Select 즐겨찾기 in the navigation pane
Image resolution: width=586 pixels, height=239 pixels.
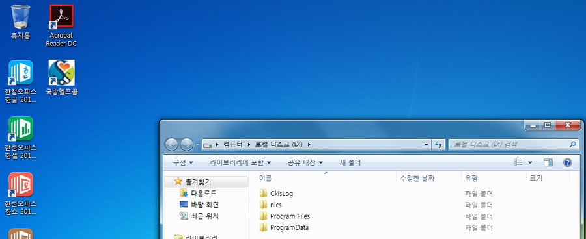pos(206,182)
